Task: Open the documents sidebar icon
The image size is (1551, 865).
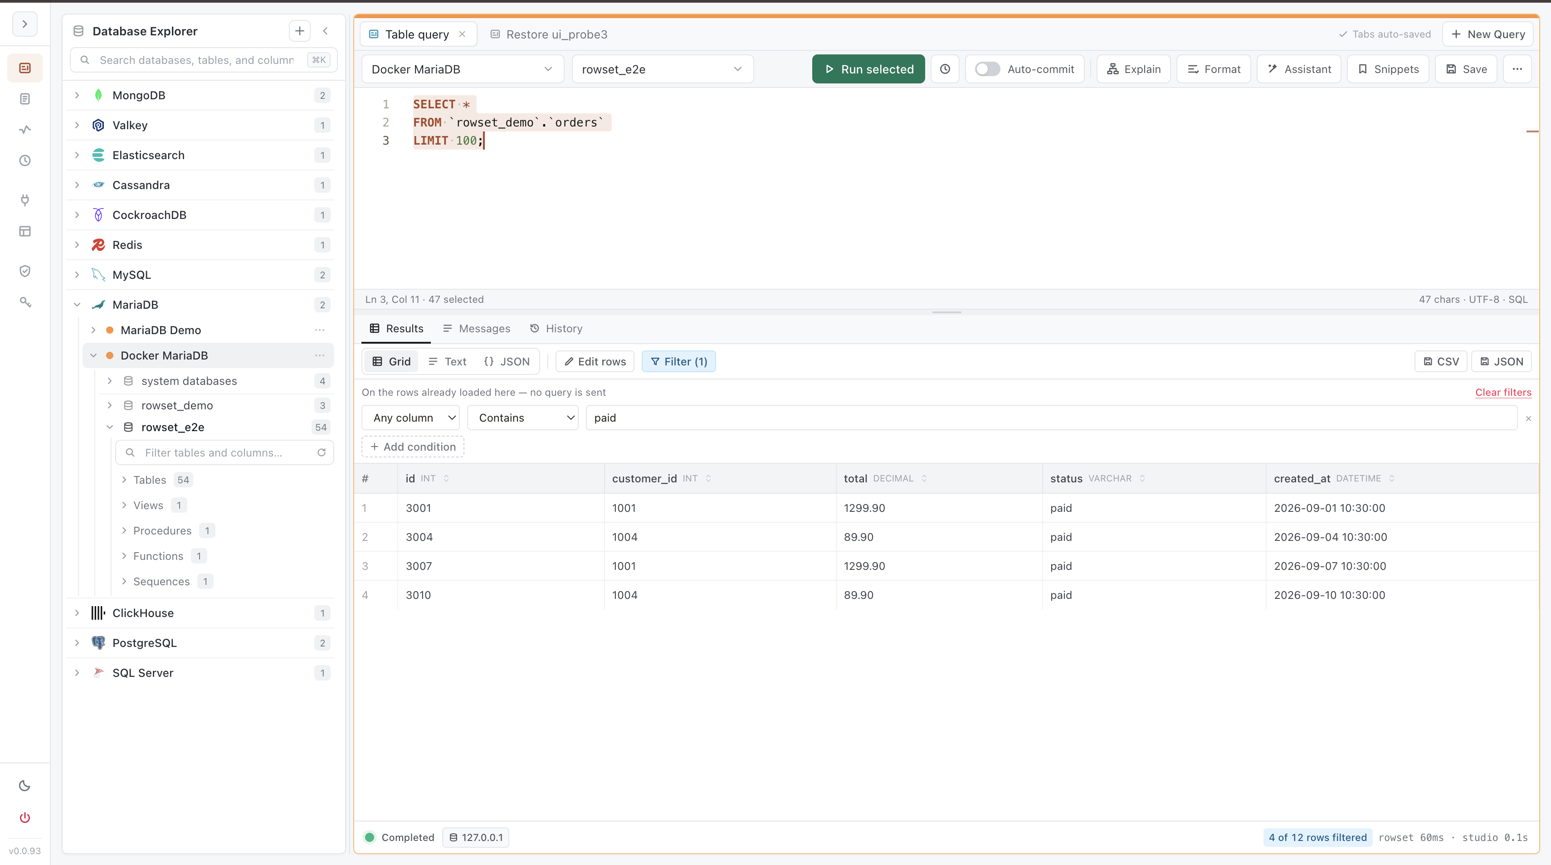Action: 24,99
